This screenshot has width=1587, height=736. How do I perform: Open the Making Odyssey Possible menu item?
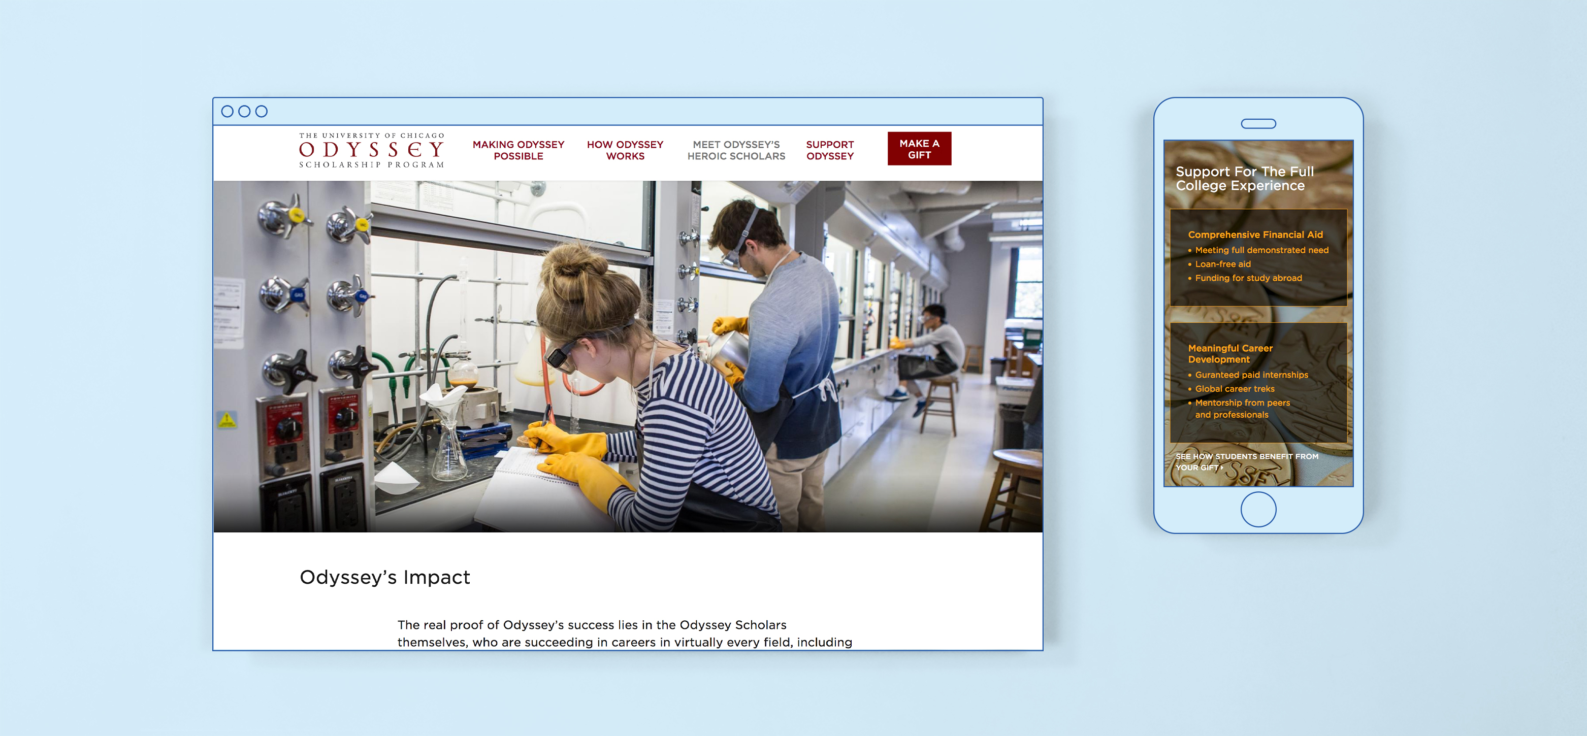coord(518,150)
